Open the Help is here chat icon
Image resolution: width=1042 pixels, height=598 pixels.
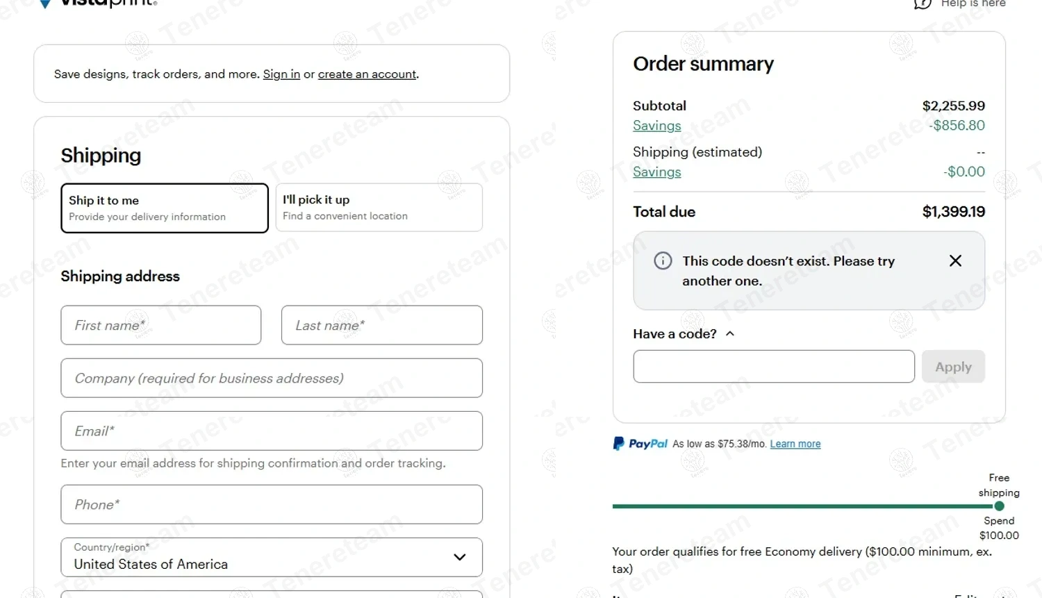[923, 4]
